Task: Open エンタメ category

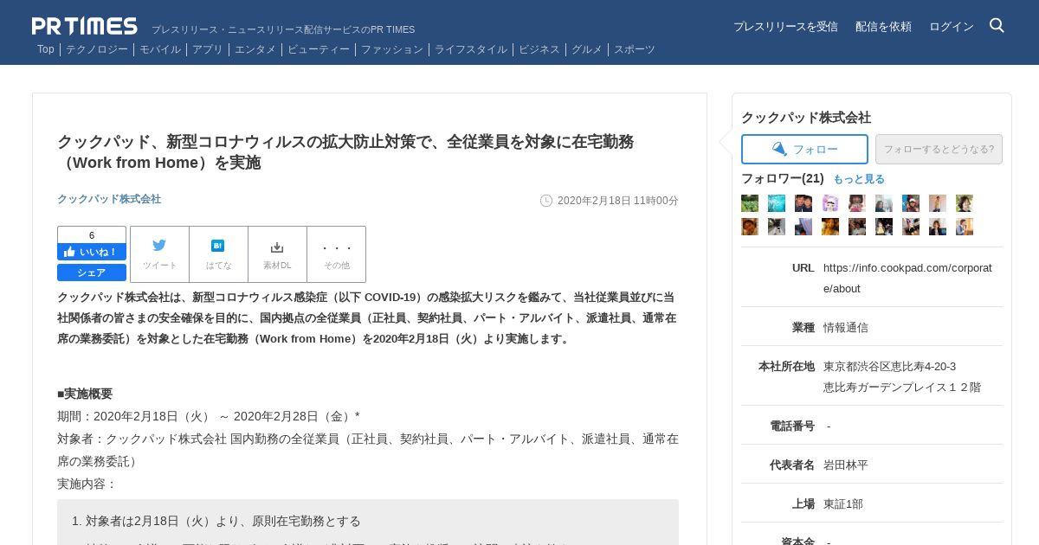Action: (x=255, y=49)
